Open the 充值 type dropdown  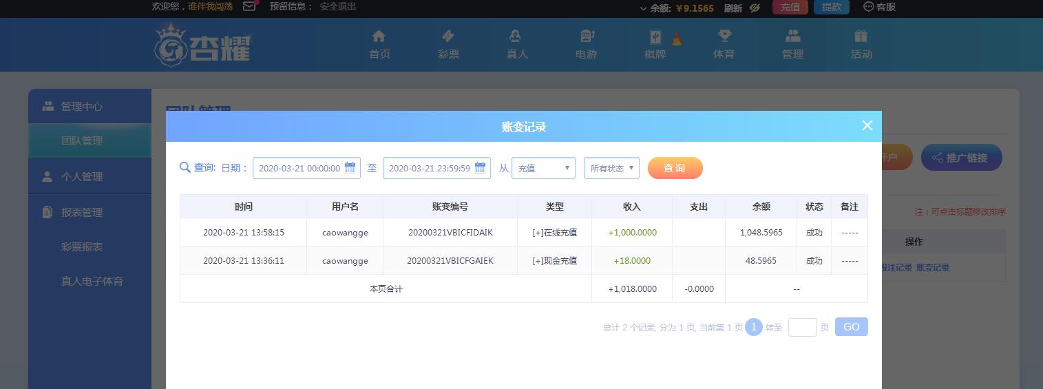click(x=543, y=168)
